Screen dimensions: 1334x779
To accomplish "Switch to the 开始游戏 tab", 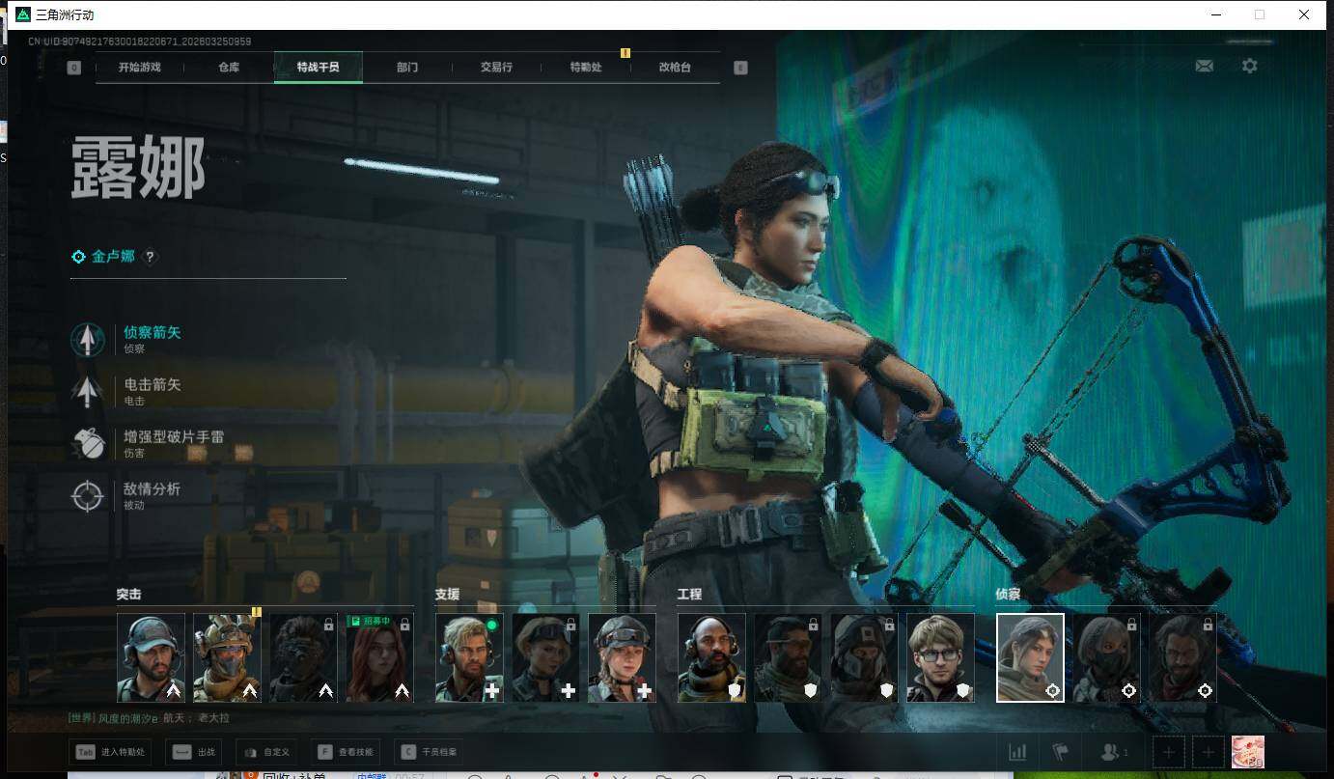I will click(x=140, y=68).
